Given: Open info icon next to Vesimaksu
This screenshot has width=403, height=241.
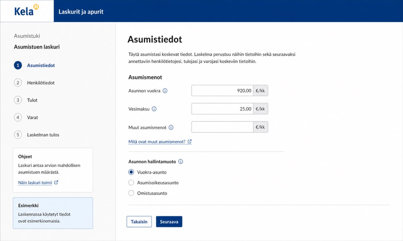Looking at the screenshot, I should coord(154,109).
